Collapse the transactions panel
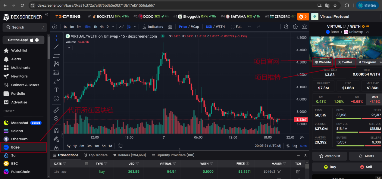382x179 pixels. pos(298,155)
